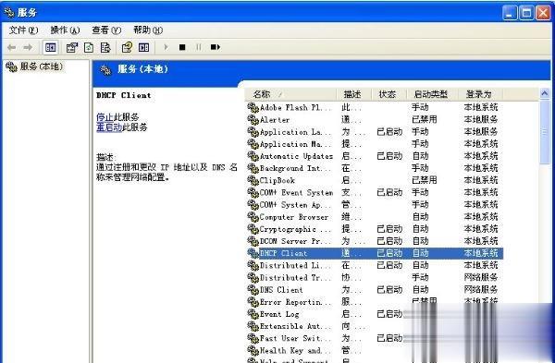Sort by the 名称 column header
555x363 pixels.
(290, 94)
